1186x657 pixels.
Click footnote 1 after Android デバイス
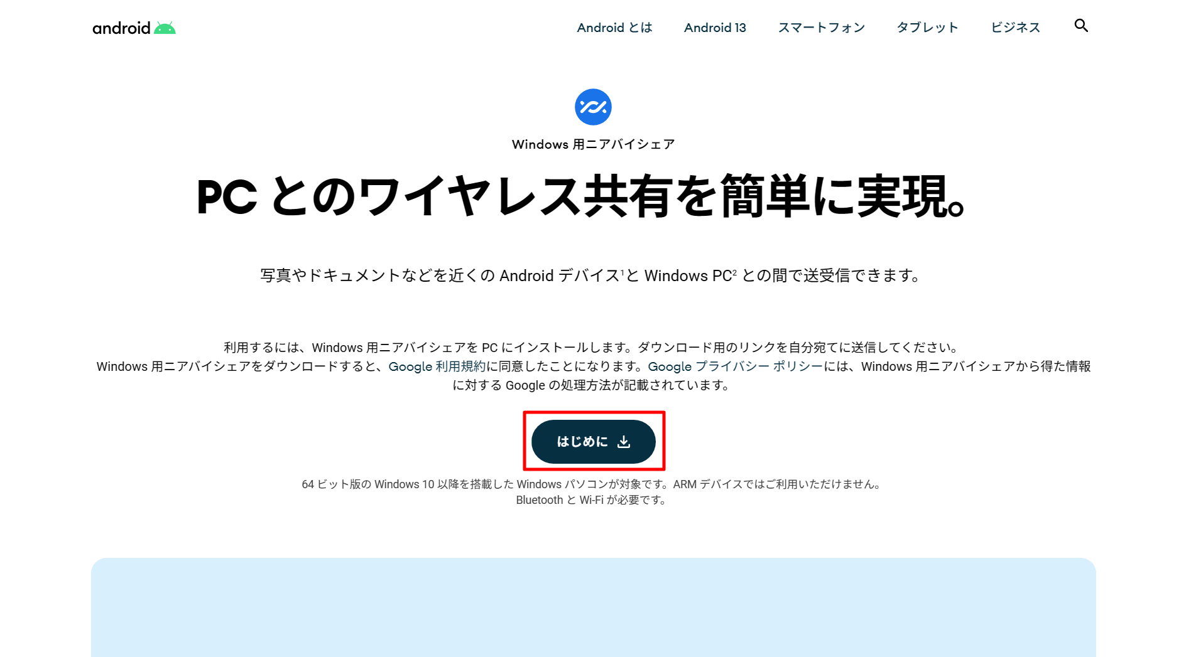pyautogui.click(x=622, y=271)
